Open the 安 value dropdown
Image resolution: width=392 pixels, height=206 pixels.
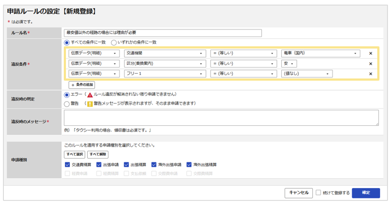(289, 64)
